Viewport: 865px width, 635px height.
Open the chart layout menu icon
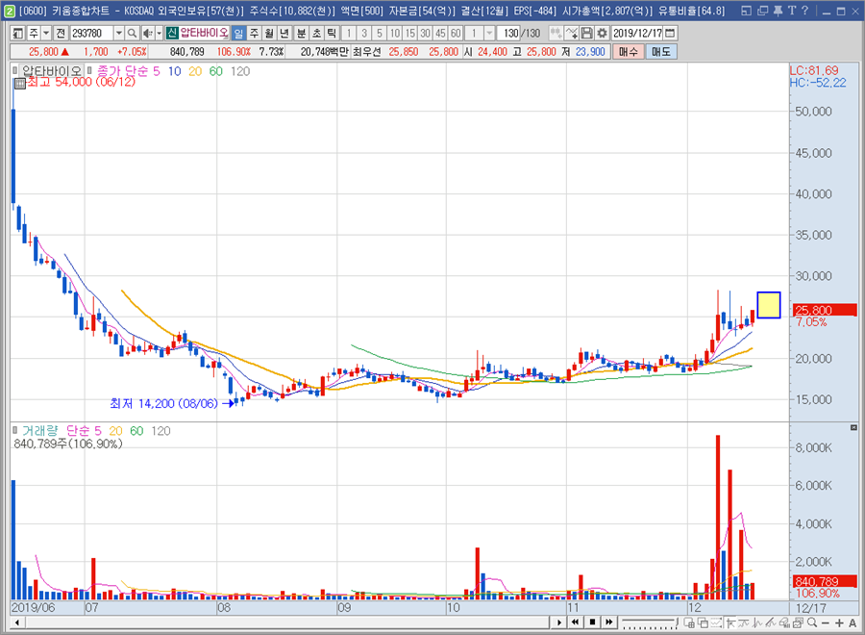(x=17, y=33)
